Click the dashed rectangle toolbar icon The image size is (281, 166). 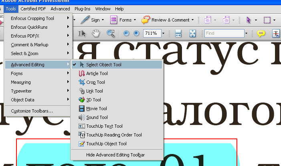point(267,20)
